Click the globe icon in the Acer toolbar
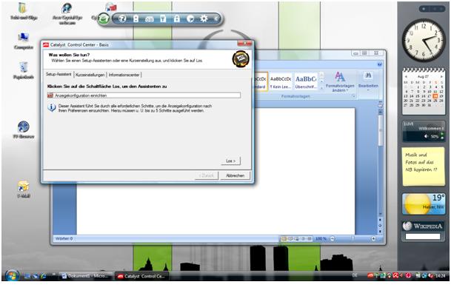Viewport: 474px width, 296px height. point(122,18)
